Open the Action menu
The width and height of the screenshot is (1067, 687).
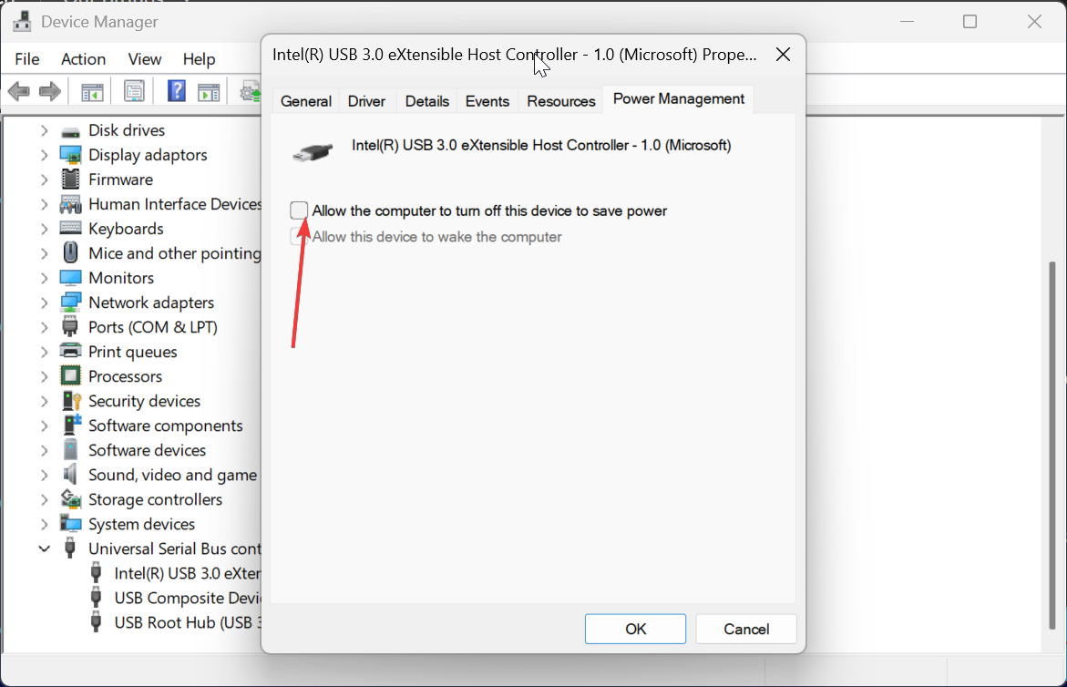point(83,59)
